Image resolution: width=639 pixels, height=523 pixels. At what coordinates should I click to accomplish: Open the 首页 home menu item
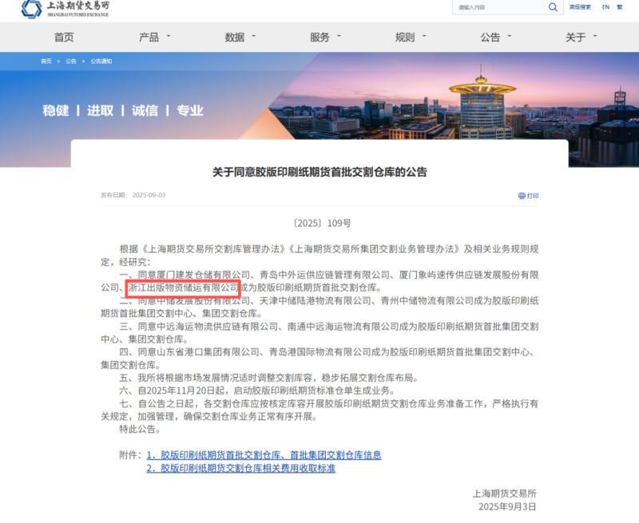pos(64,38)
